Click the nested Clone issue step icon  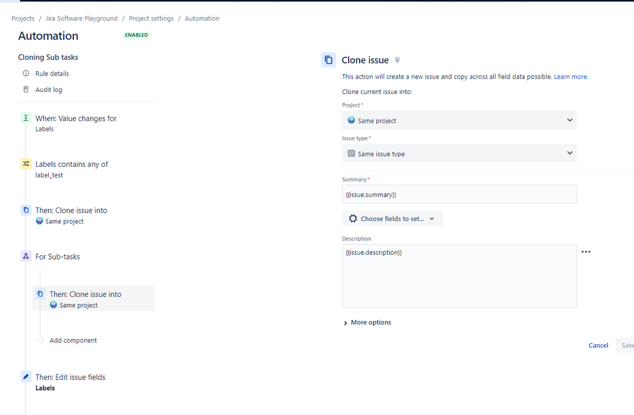[40, 294]
